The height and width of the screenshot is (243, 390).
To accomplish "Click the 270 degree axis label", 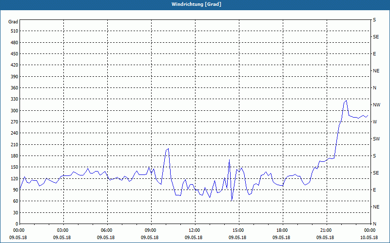I will 15,122.
